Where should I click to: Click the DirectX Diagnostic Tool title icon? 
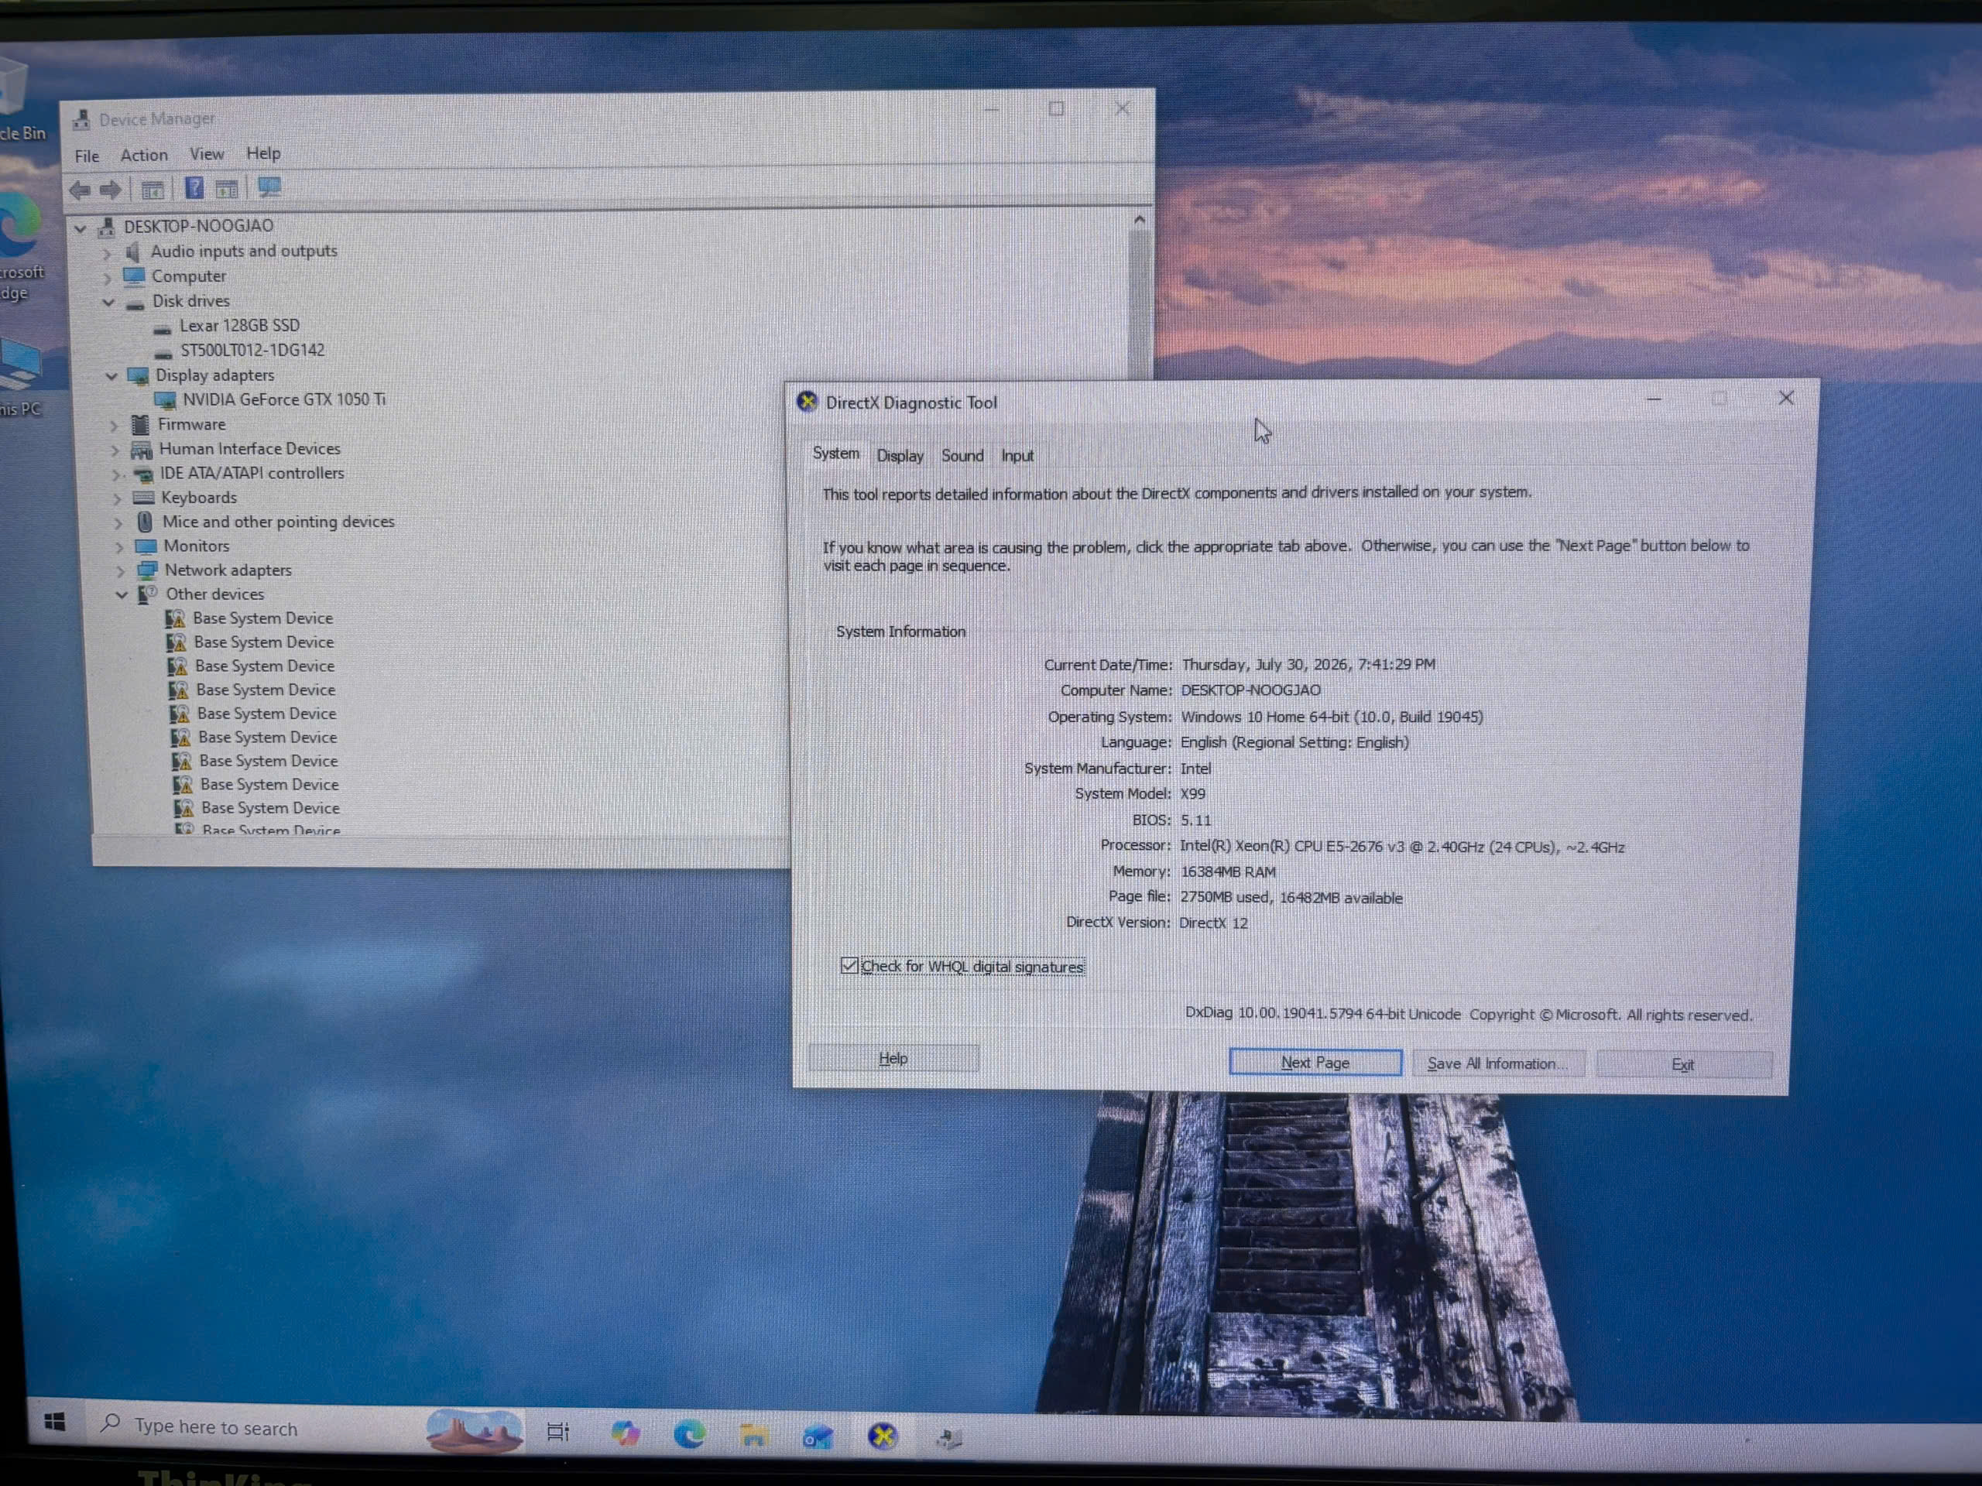click(807, 401)
